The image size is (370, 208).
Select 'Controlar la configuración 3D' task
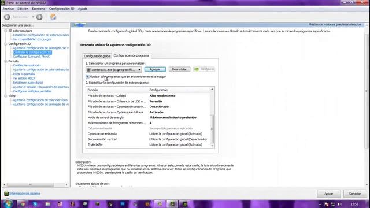32,53
